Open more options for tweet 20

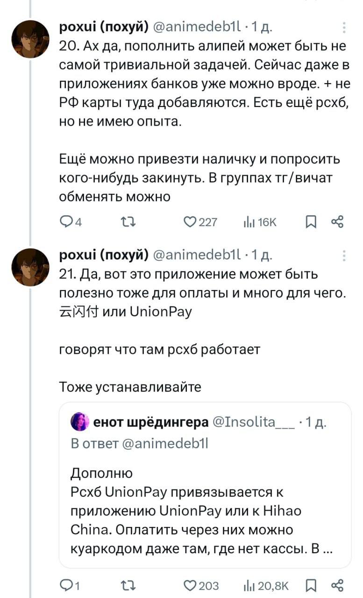344,28
